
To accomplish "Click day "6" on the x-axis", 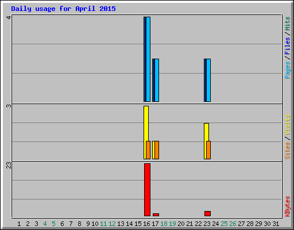I will coord(62,224).
